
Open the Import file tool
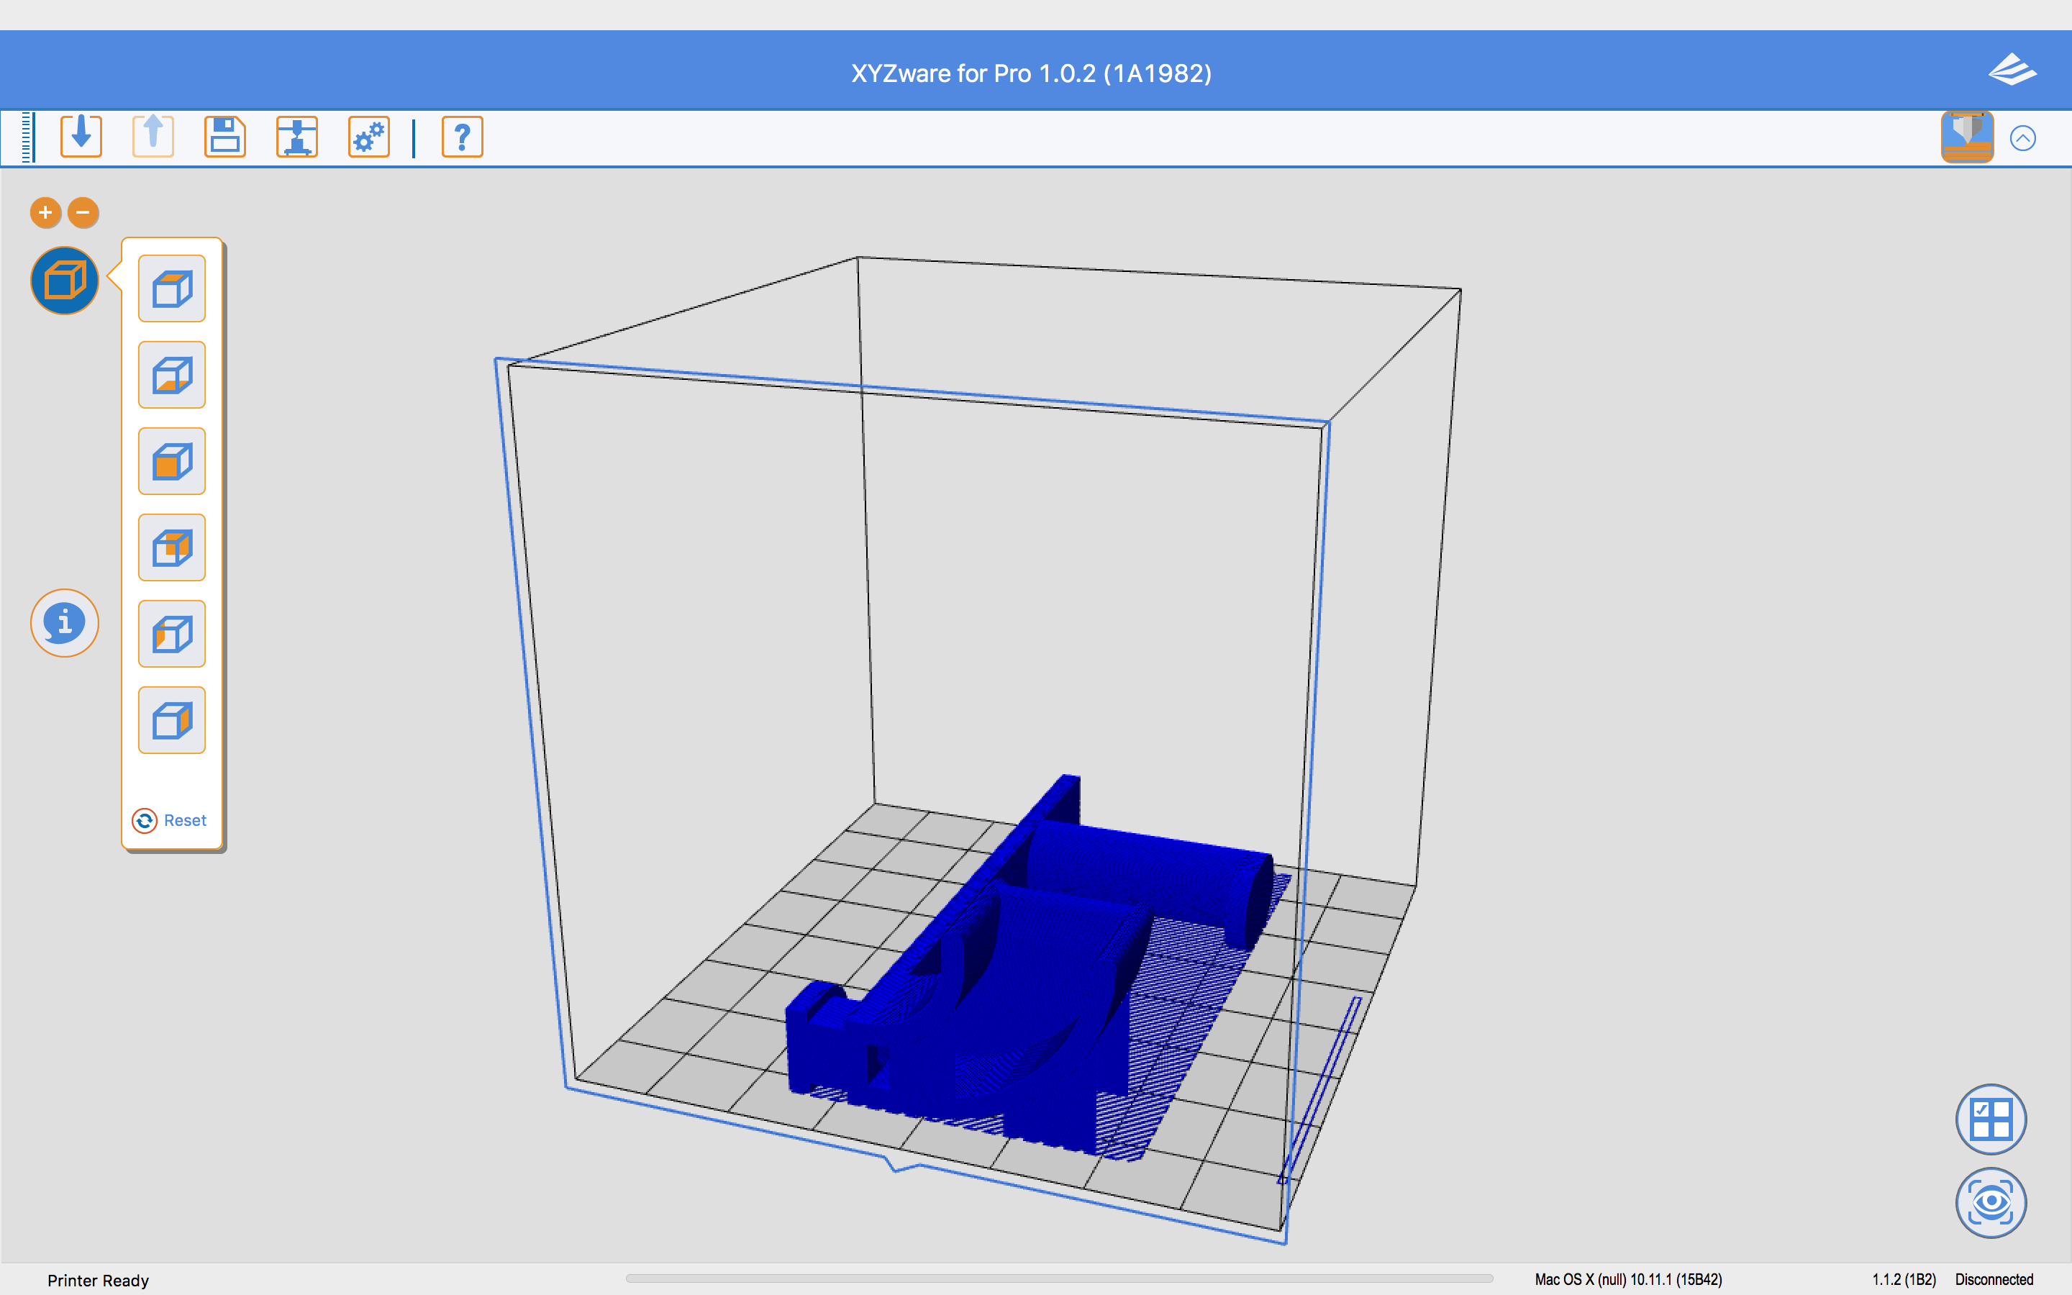81,136
